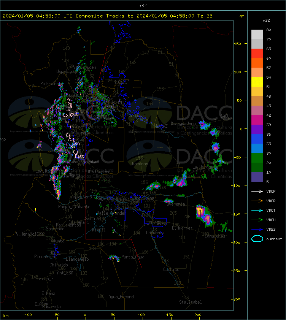Click the '-200' tick on the vertical axis
The width and height of the screenshot is (286, 320).
236,242
